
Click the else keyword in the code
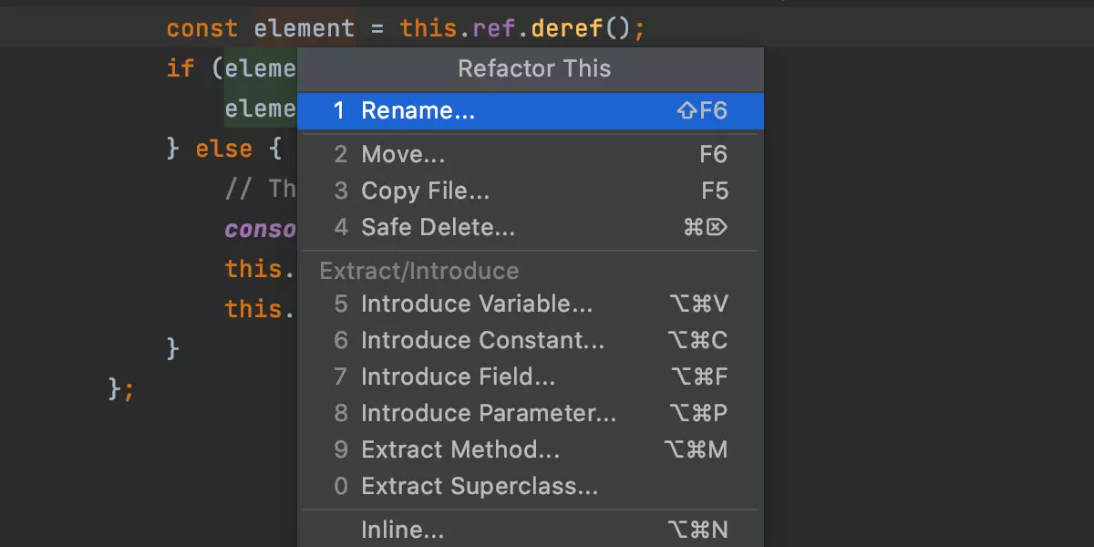224,149
